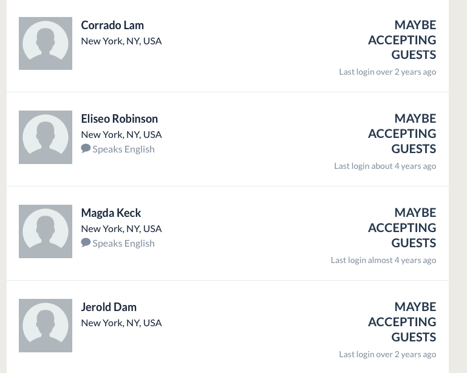Open Jerold Dam's profile name link
The width and height of the screenshot is (467, 373).
click(x=109, y=307)
